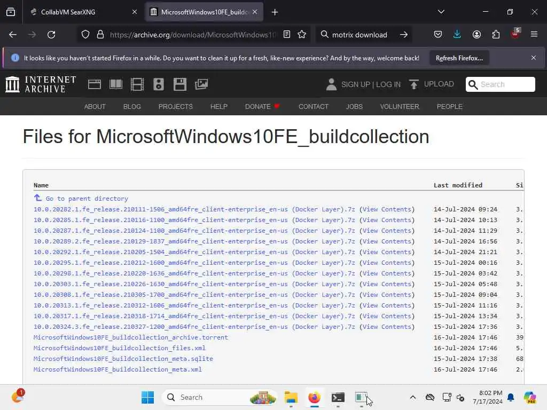Viewport: 547px width, 410px height.
Task: Open Internet Archive video film icon
Action: coord(137,84)
